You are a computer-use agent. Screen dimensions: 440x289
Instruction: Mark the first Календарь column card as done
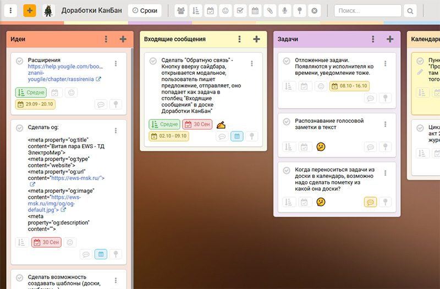pyautogui.click(x=420, y=61)
